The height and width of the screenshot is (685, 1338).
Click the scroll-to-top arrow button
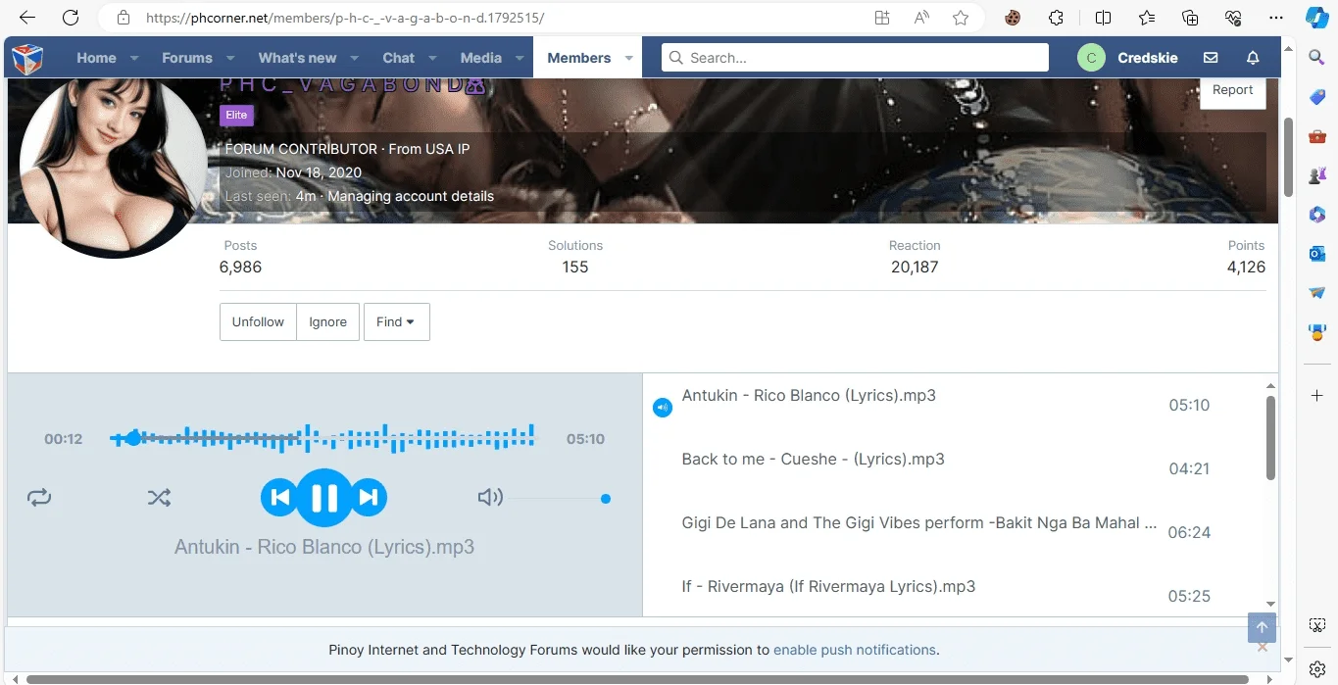[x=1262, y=628]
